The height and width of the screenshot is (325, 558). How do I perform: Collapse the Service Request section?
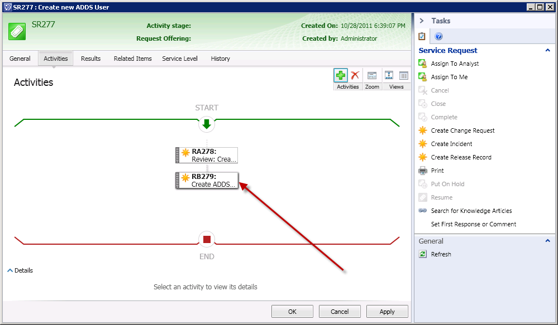pos(547,50)
